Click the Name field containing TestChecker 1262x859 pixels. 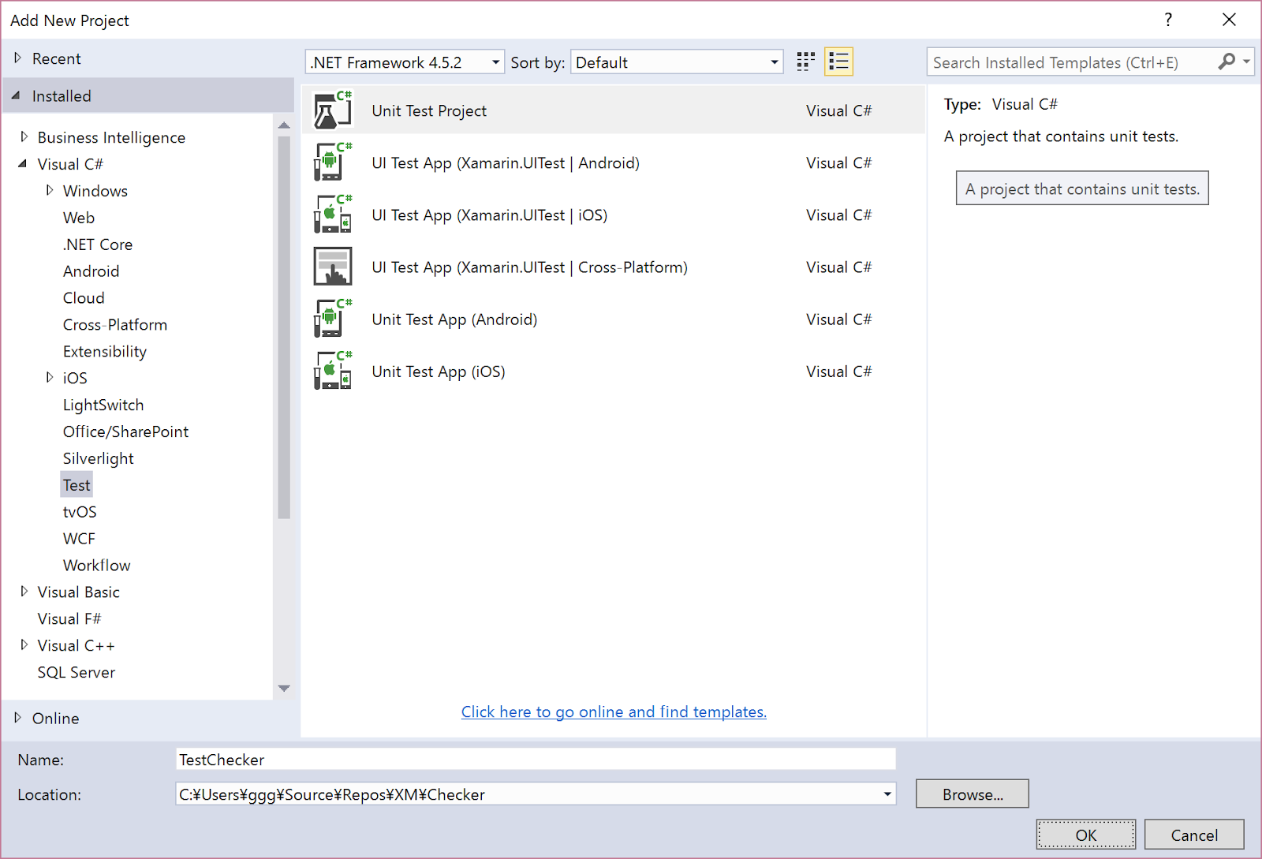[536, 760]
